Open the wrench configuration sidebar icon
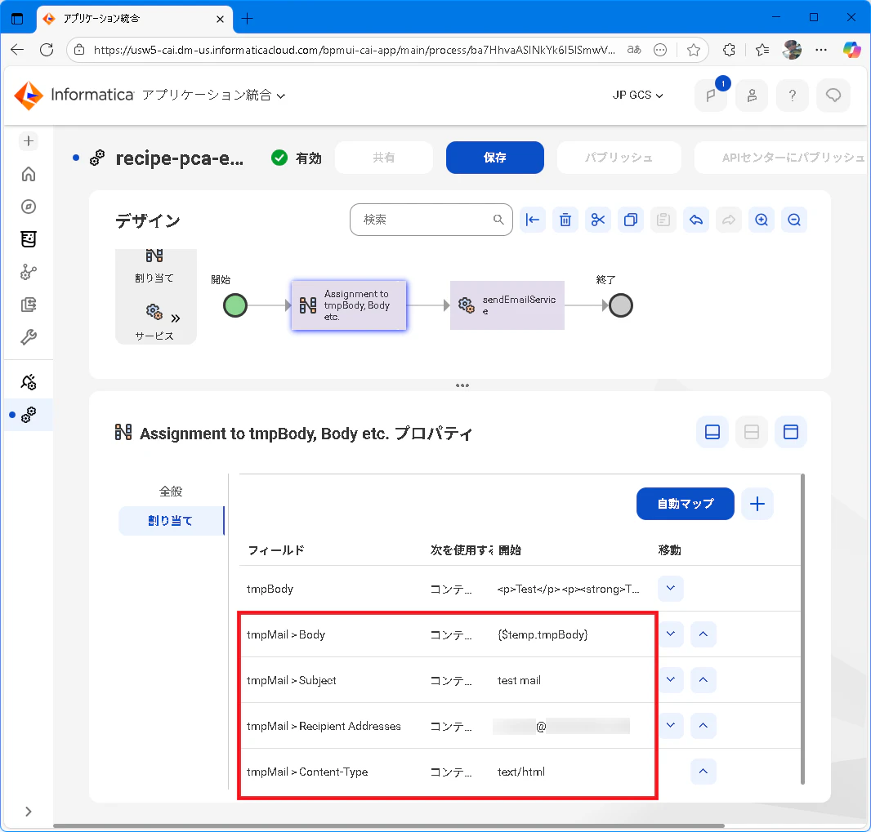Screen dimensions: 871x832 click(29, 337)
